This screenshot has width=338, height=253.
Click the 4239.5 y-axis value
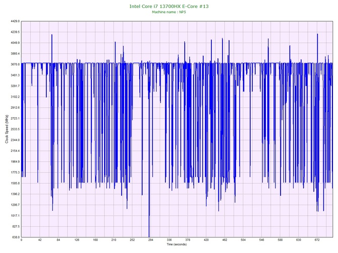click(x=15, y=32)
